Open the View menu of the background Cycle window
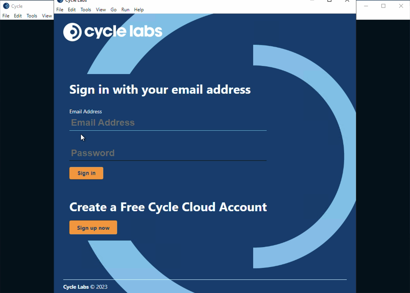This screenshot has height=293, width=410. (x=47, y=15)
